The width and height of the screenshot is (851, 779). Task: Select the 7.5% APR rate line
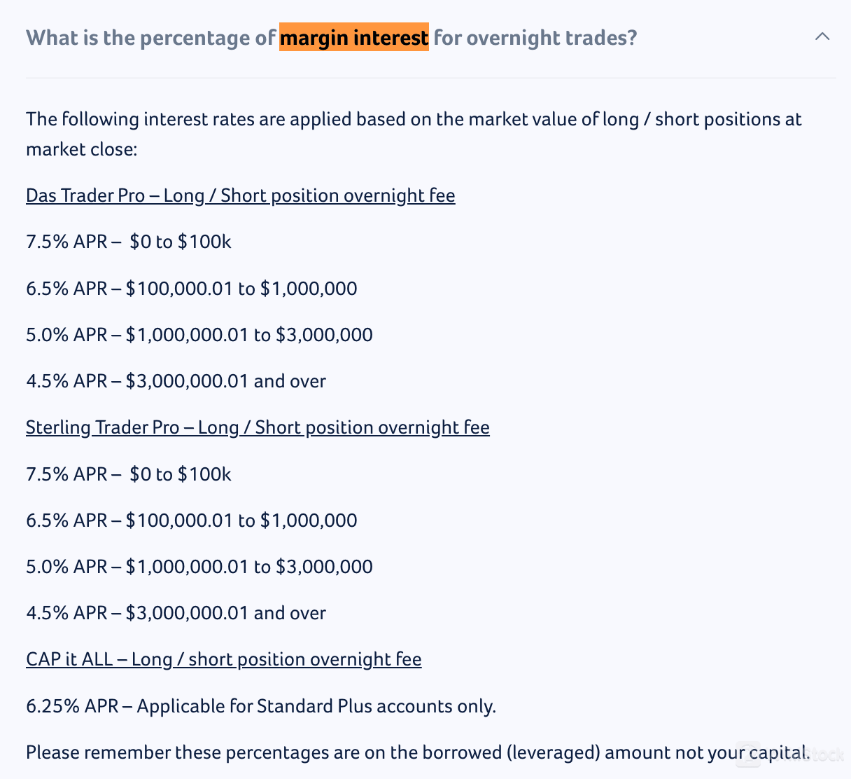tap(129, 242)
